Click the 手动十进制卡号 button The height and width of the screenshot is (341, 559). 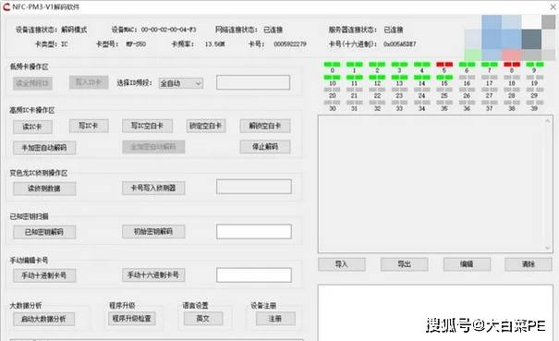(x=44, y=275)
